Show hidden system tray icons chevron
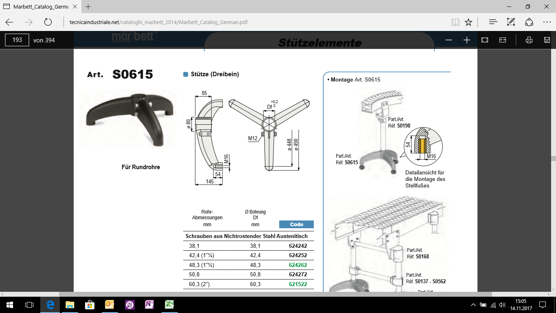556x313 pixels. coord(473,305)
